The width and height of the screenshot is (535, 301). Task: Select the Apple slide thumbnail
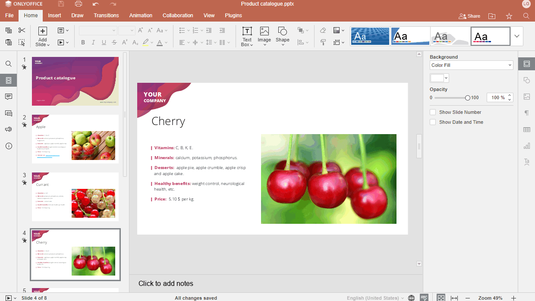(x=75, y=139)
